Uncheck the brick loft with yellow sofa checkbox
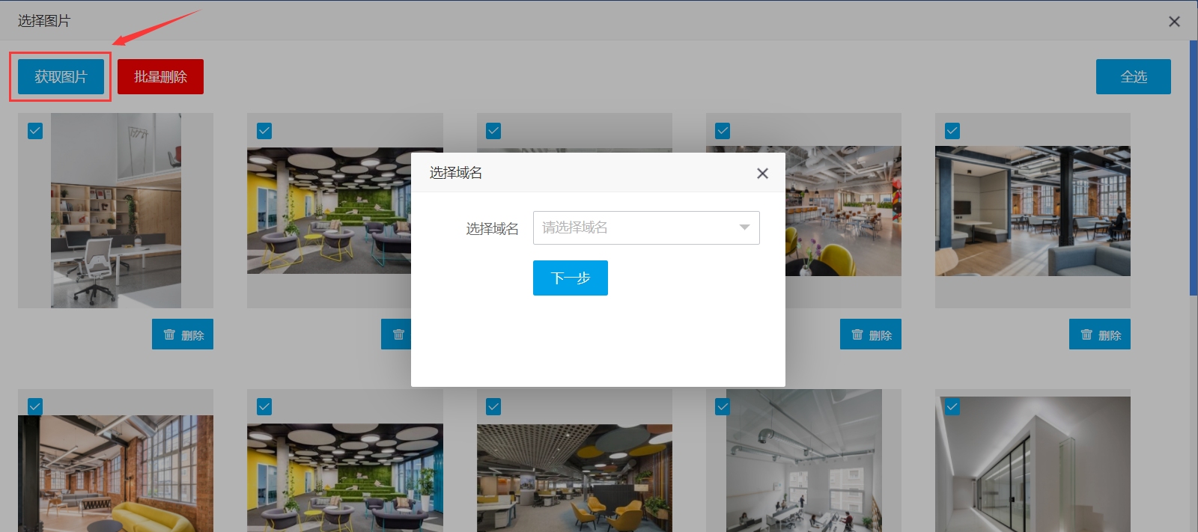The height and width of the screenshot is (532, 1198). pos(35,406)
